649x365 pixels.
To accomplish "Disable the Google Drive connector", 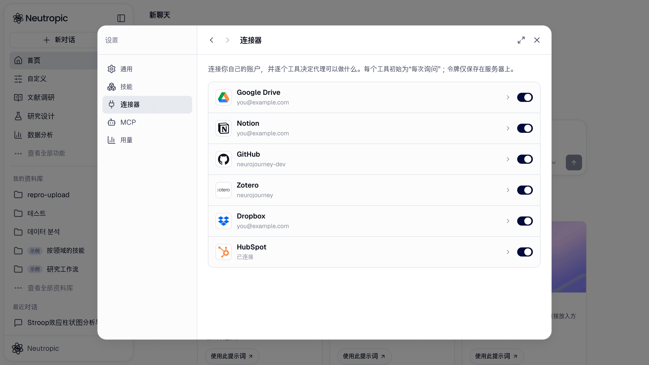I will pyautogui.click(x=525, y=97).
